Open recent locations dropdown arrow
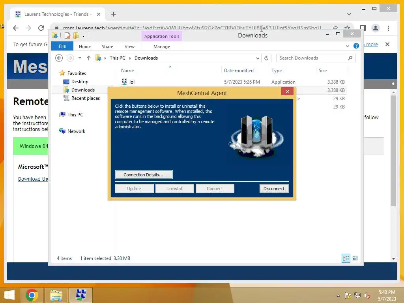Screen dimensions: 404x303 80,58
